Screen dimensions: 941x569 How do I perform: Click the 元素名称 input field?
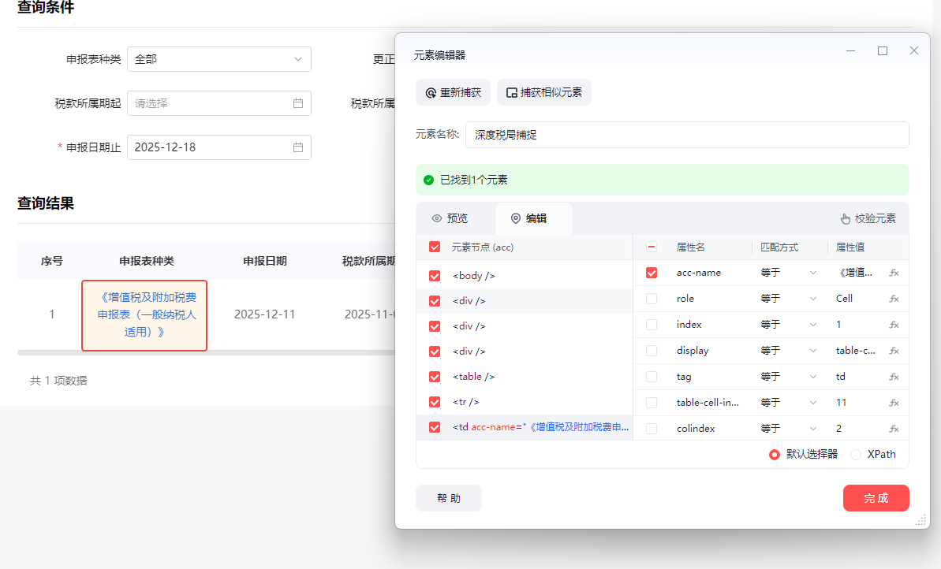click(x=686, y=135)
